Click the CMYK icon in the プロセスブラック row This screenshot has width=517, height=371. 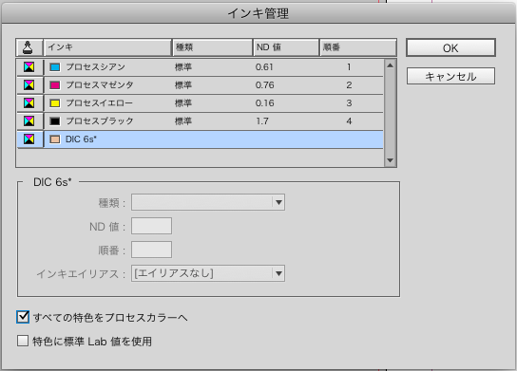29,121
